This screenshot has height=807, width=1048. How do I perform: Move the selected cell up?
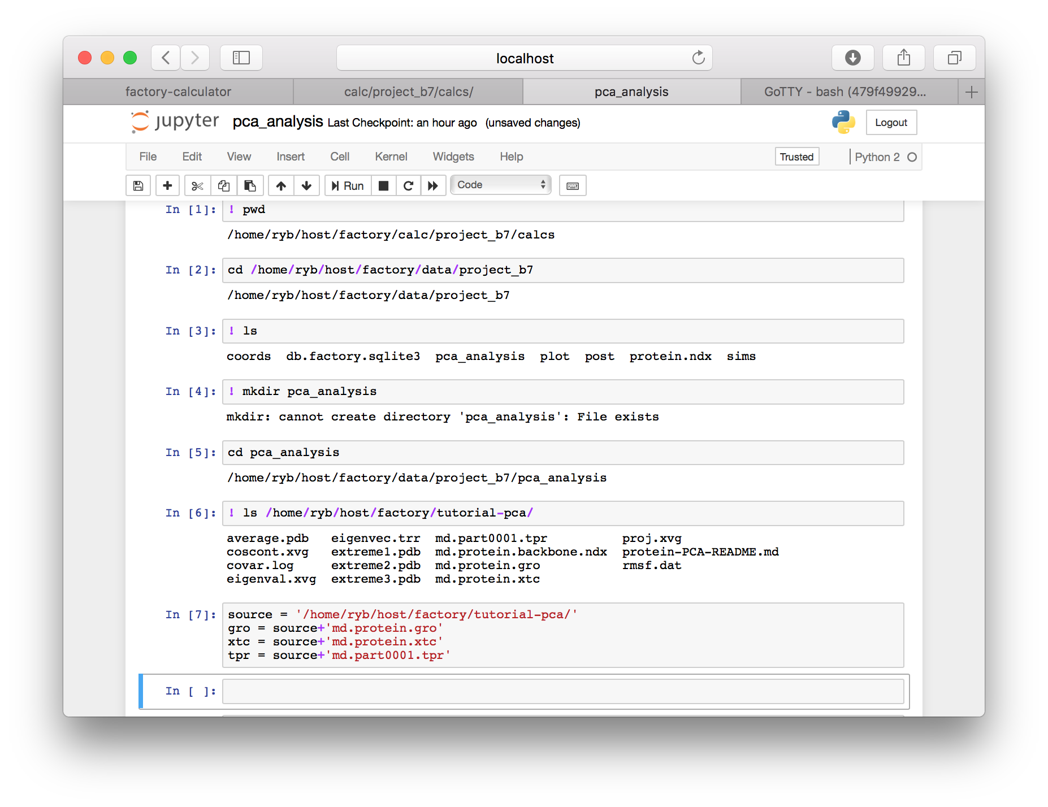[281, 185]
